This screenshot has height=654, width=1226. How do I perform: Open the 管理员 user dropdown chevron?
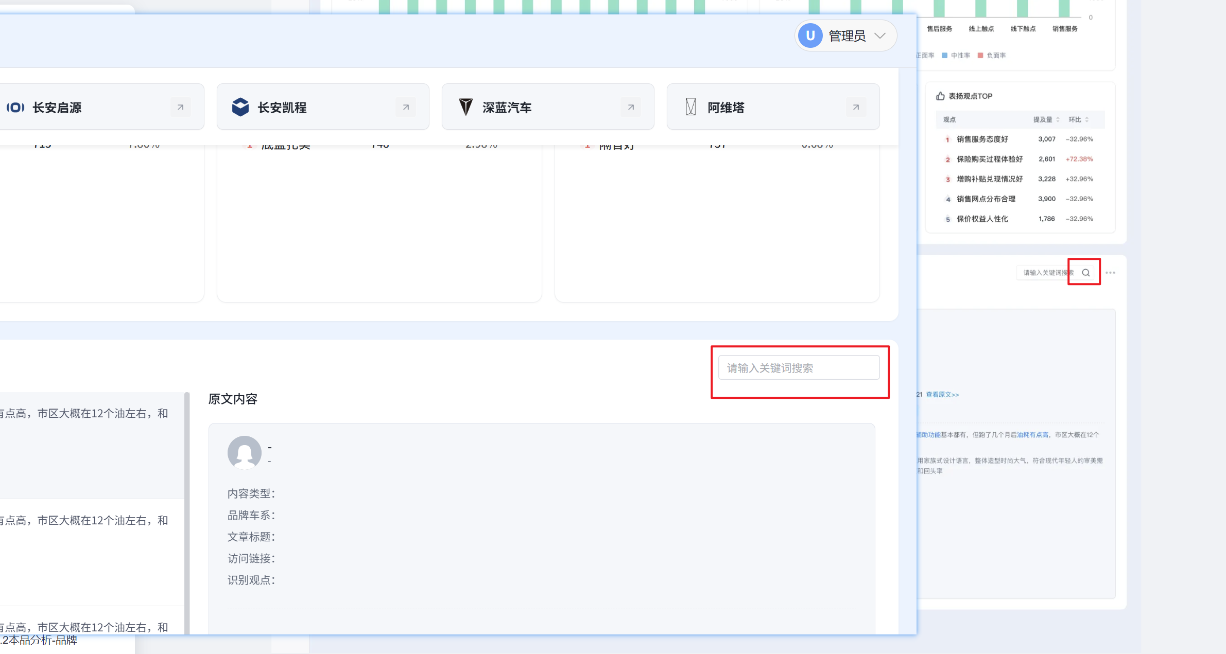(880, 36)
